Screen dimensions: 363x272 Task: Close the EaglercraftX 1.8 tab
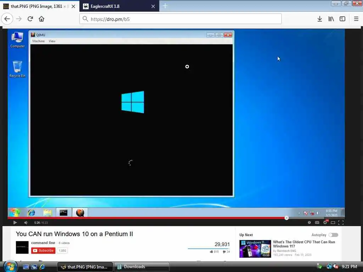(153, 6)
